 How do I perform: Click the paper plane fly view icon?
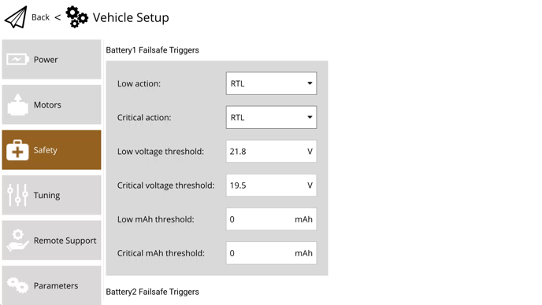(x=16, y=17)
